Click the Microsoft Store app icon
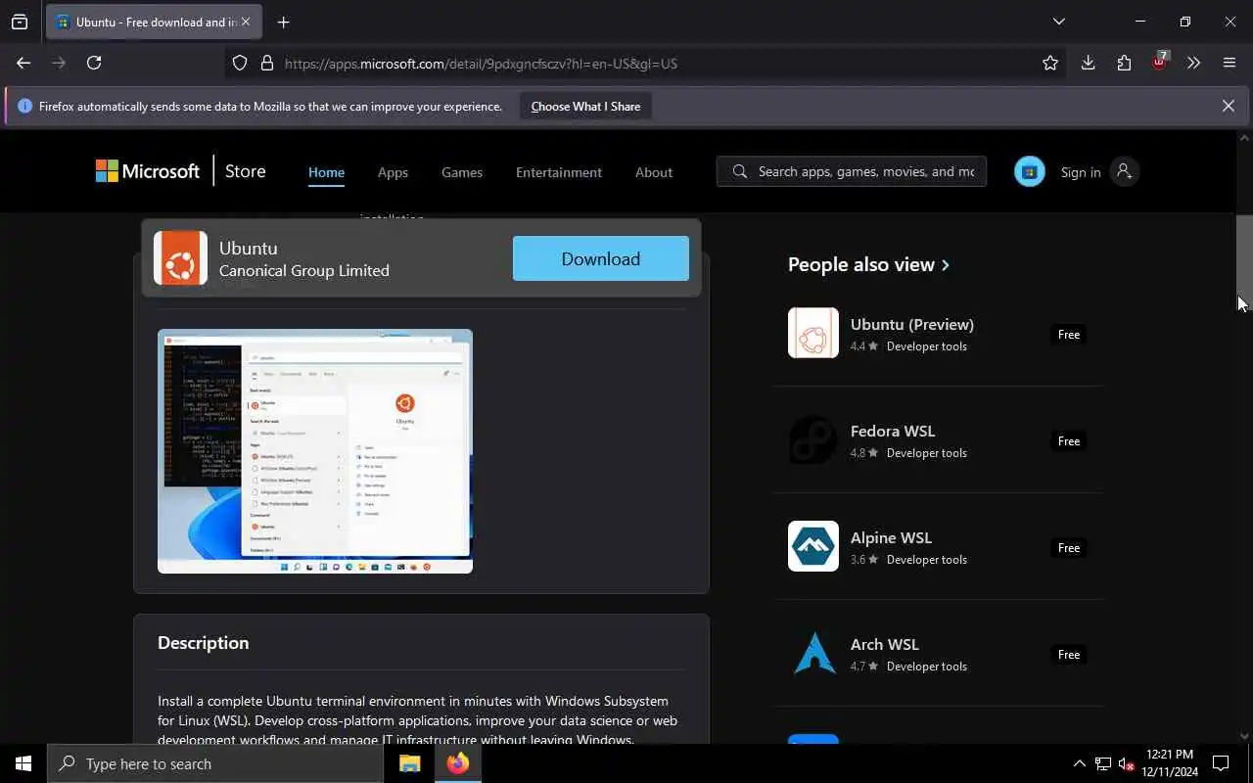This screenshot has height=783, width=1253. pos(1029,171)
